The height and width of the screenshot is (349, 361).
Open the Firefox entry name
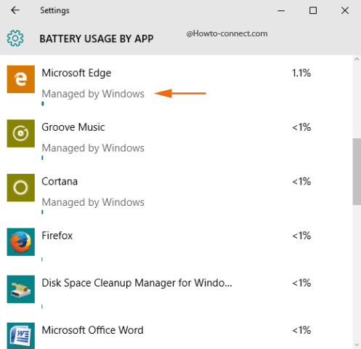pyautogui.click(x=57, y=236)
